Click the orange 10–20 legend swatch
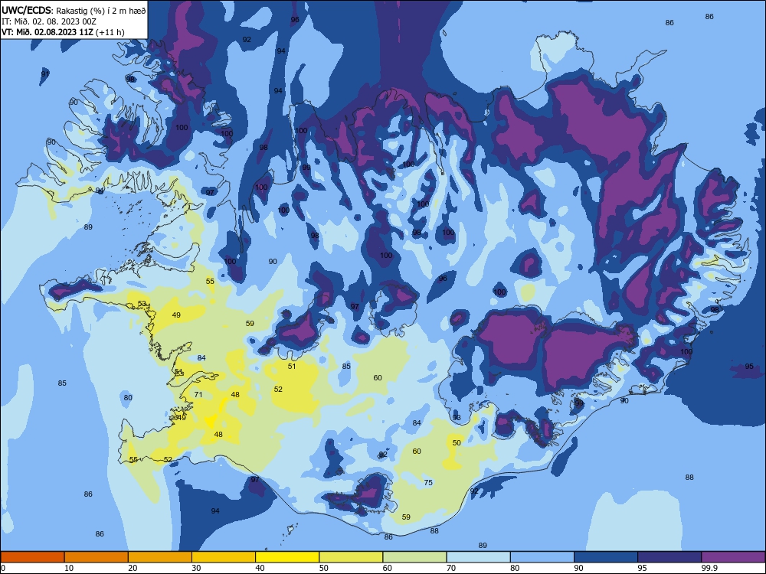The height and width of the screenshot is (574, 766). (97, 557)
